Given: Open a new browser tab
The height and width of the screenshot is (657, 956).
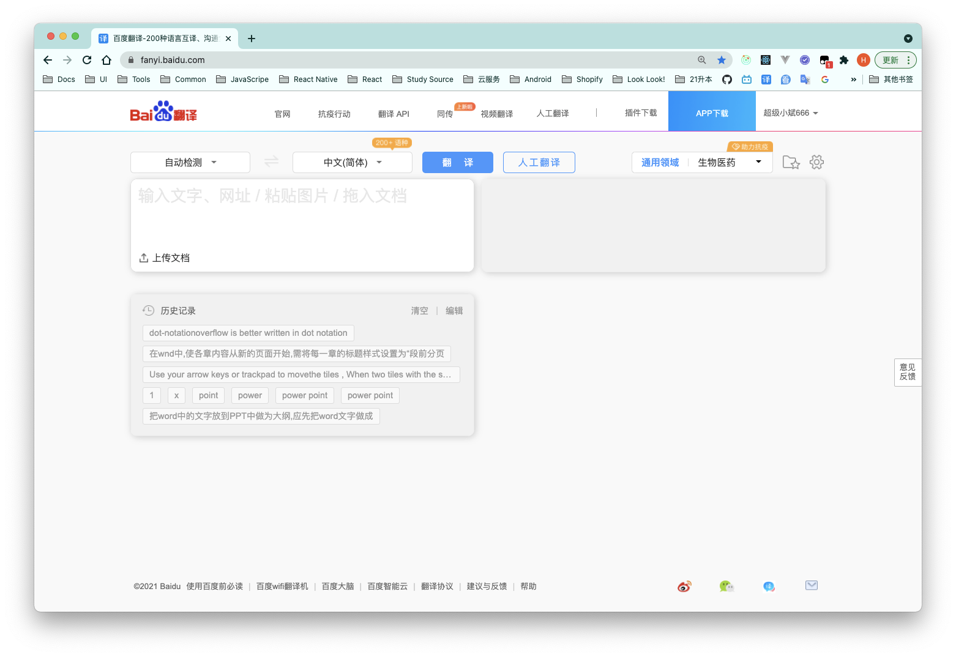Looking at the screenshot, I should (252, 39).
